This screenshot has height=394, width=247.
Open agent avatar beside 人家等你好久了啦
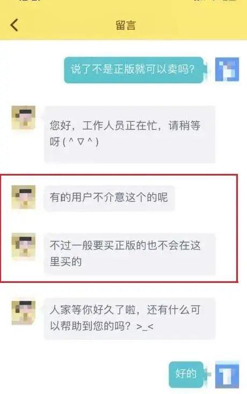click(x=24, y=312)
